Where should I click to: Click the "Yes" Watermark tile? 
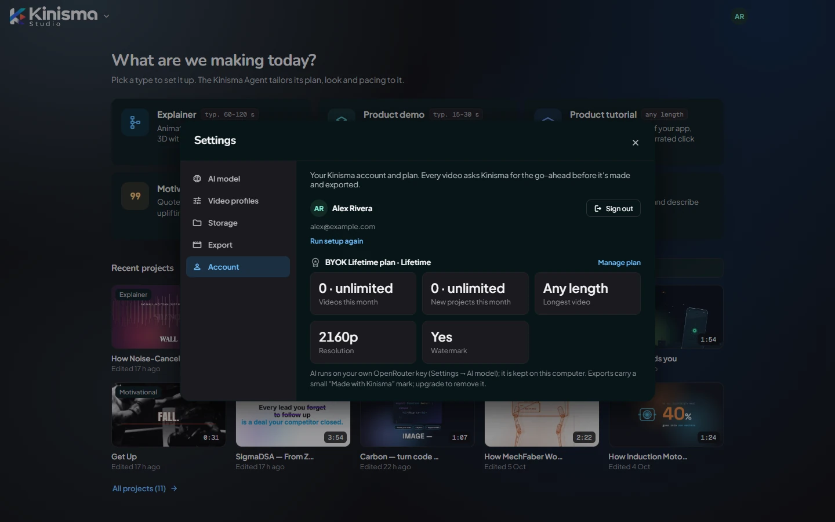pyautogui.click(x=475, y=342)
